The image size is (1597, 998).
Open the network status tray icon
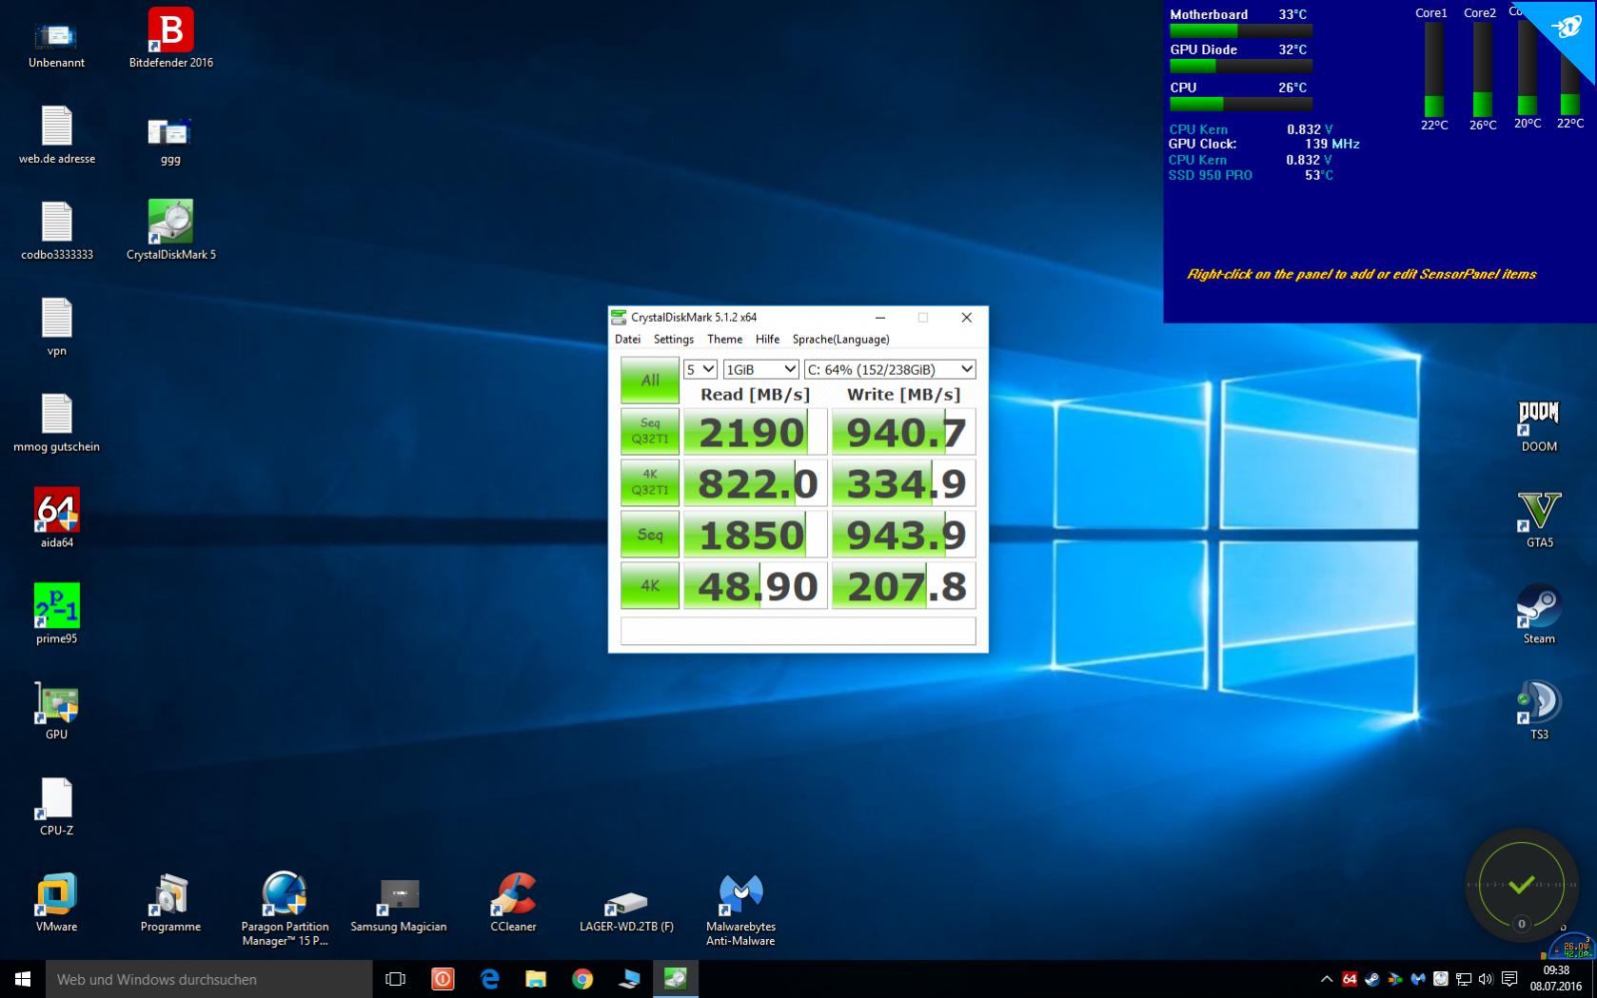1464,979
